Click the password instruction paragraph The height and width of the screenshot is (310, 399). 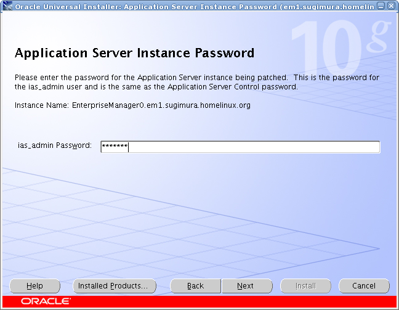tap(196, 82)
